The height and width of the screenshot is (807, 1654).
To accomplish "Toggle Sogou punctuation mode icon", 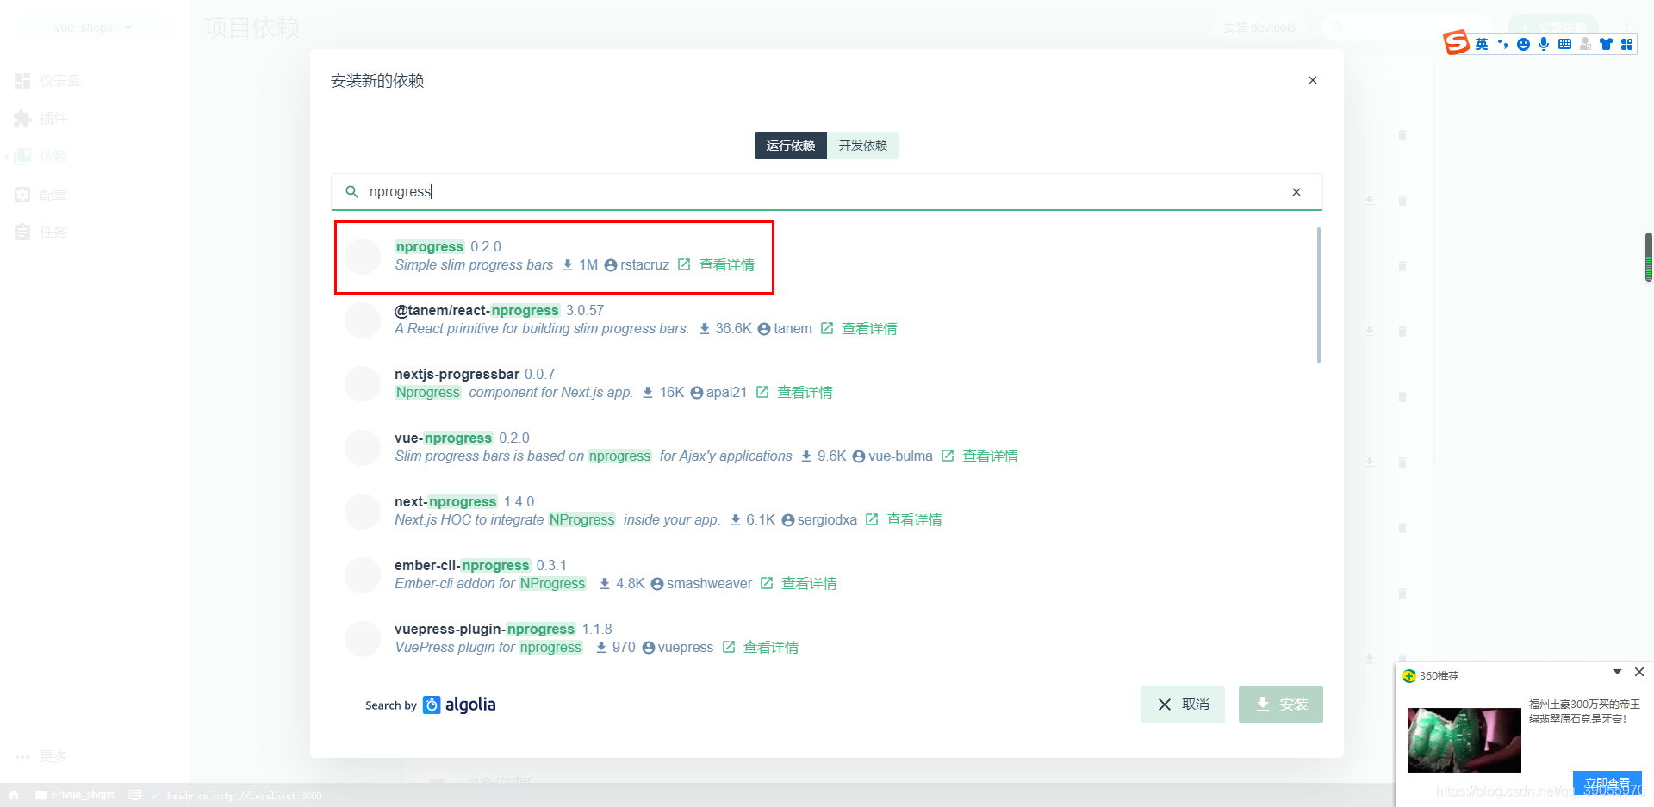I will tap(1502, 44).
